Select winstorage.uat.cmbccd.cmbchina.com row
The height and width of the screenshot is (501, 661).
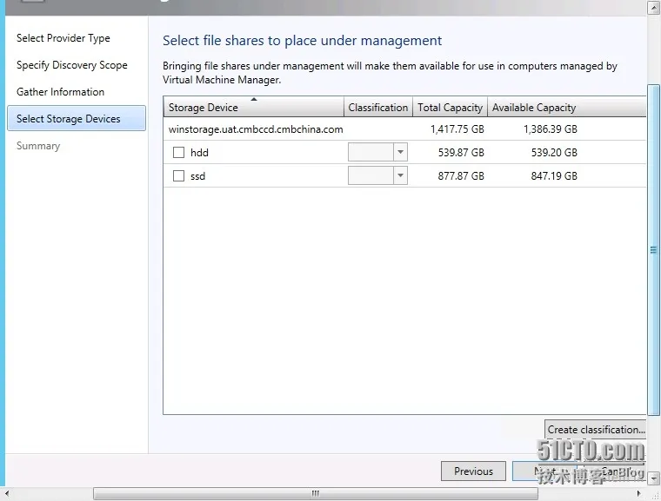pyautogui.click(x=404, y=129)
